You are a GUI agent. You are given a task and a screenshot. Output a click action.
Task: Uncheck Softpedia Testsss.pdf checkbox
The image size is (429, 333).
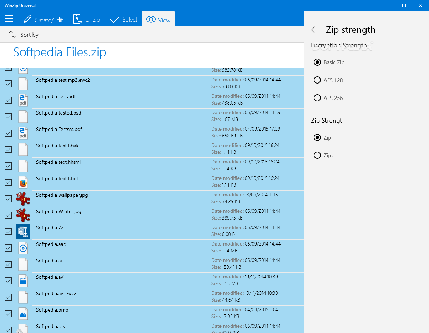coord(8,133)
